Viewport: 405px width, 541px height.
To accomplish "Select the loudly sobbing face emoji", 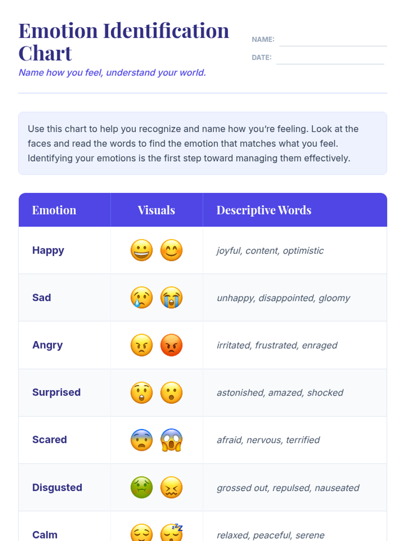I will coord(171,298).
